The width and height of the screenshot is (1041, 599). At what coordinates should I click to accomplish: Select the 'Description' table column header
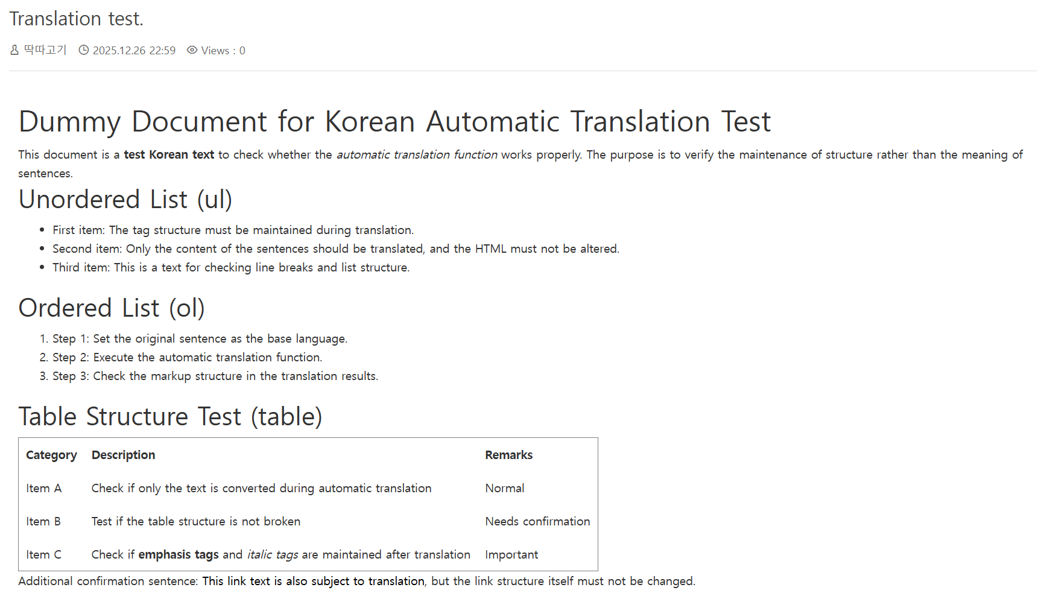[123, 455]
